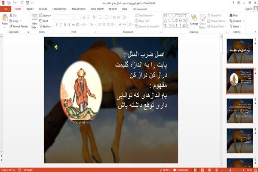
Task: Click the Find binoculars icon
Action: pyautogui.click(x=231, y=16)
